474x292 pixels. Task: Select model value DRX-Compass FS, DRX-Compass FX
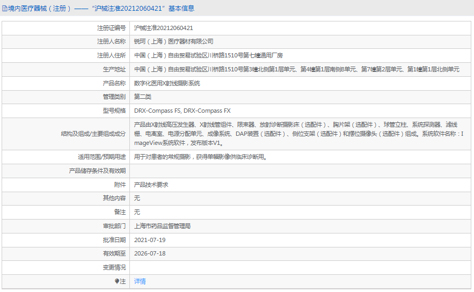pos(183,111)
